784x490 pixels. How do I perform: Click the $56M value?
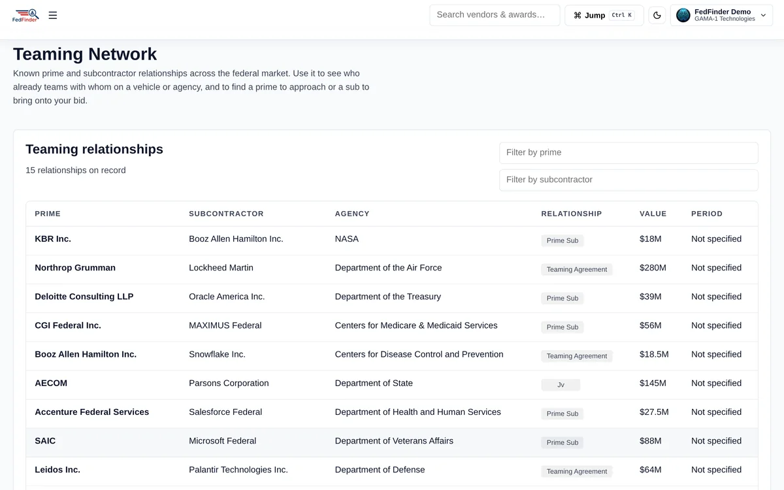click(651, 325)
